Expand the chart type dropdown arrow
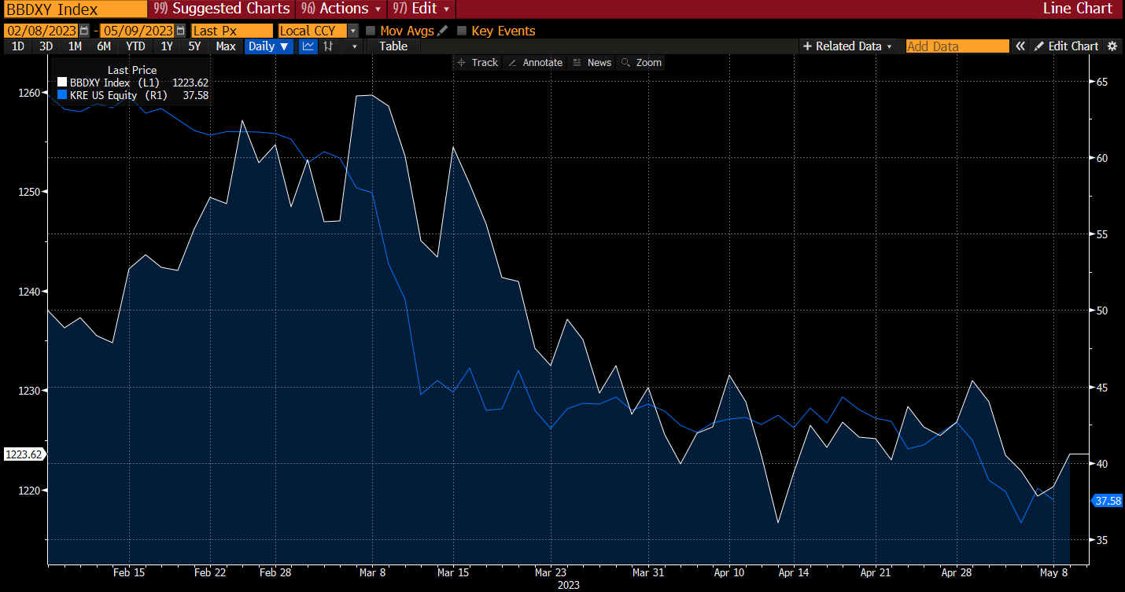Image resolution: width=1125 pixels, height=592 pixels. 355,46
